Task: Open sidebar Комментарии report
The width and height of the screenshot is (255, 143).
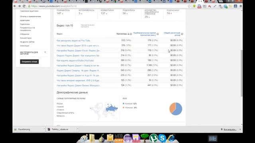Action: [25, 38]
